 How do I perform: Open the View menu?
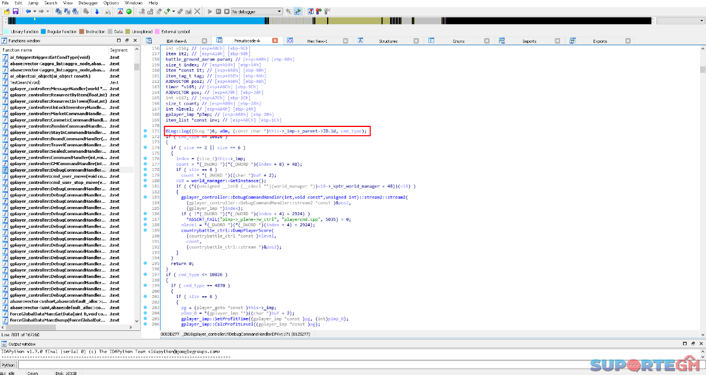pos(68,3)
